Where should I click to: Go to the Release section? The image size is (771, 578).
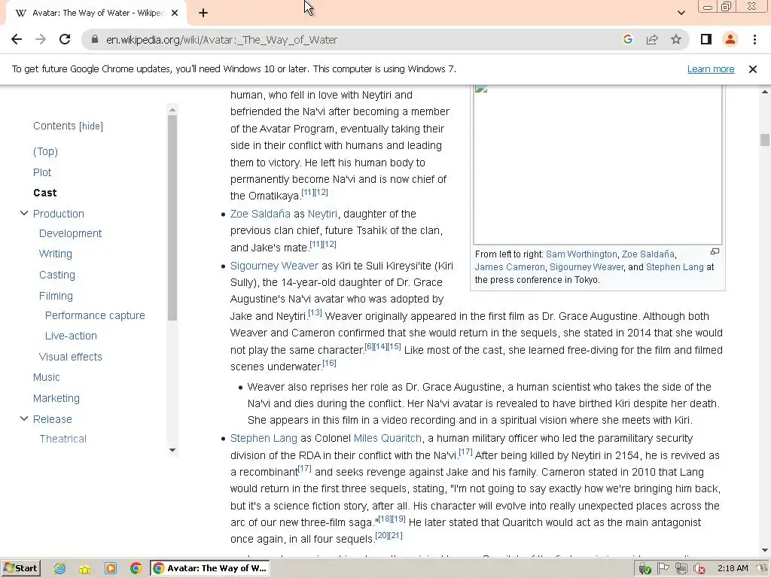tap(52, 419)
